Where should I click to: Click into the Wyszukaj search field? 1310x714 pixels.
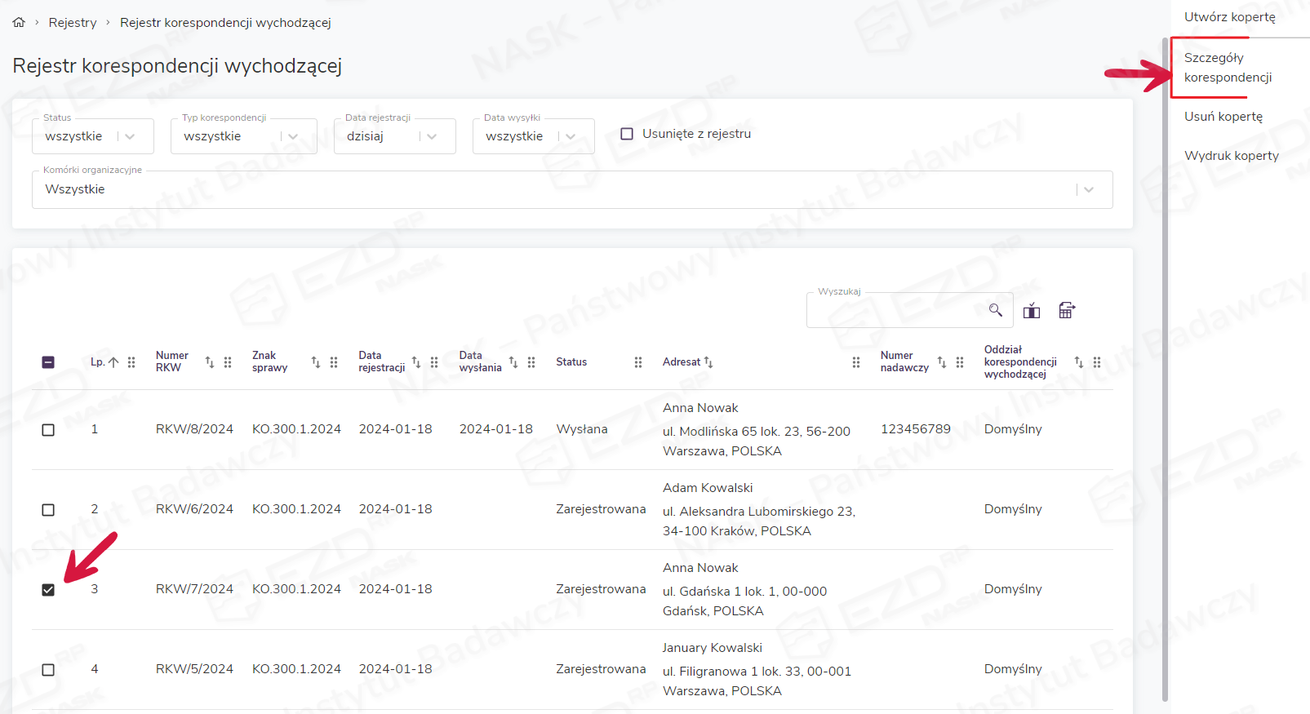click(894, 311)
